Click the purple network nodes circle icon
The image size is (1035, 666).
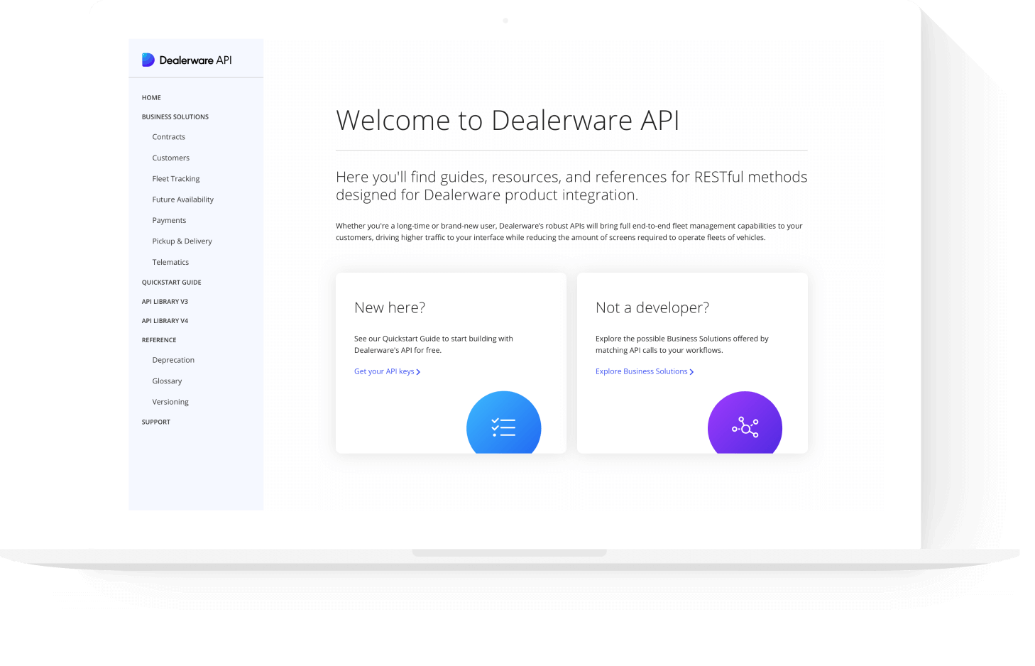click(745, 422)
